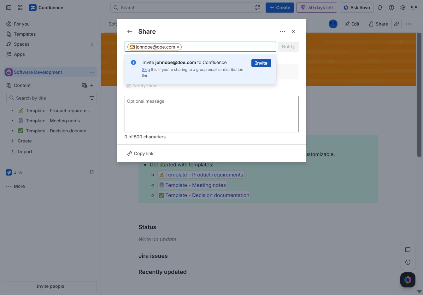
Task: Focus the top Search field
Action: [x=187, y=8]
